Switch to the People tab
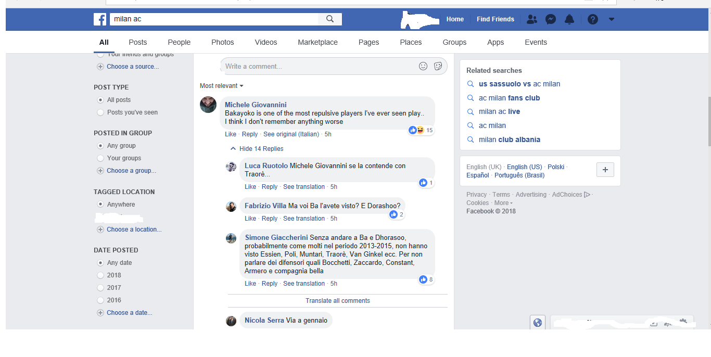Viewport: 711px width, 357px height. pos(179,42)
